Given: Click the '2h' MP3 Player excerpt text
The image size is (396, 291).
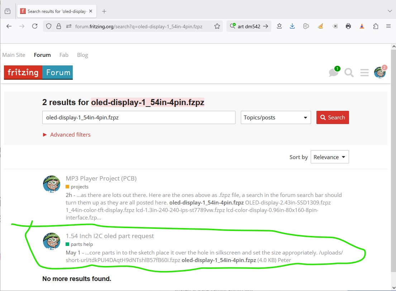Looking at the screenshot, I should tap(204, 206).
